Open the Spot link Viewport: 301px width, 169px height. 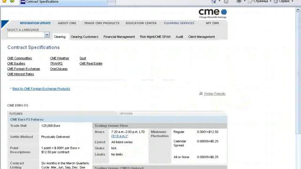point(83,58)
